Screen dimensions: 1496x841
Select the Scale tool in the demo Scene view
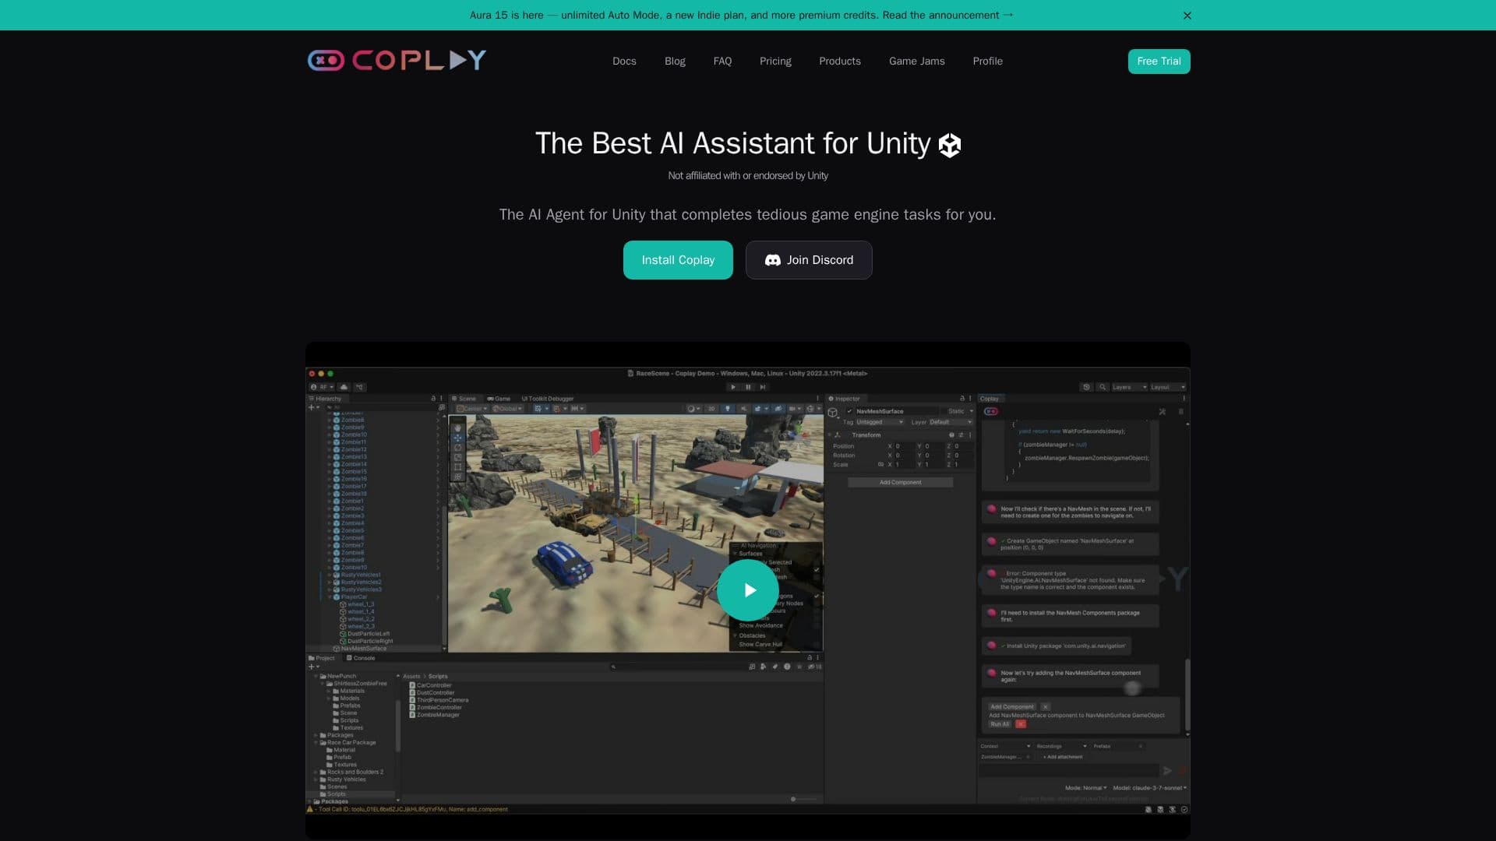pos(457,457)
